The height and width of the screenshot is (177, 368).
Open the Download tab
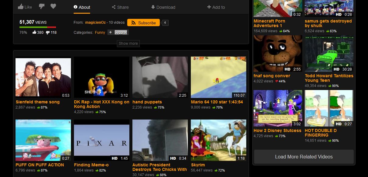pos(163,7)
